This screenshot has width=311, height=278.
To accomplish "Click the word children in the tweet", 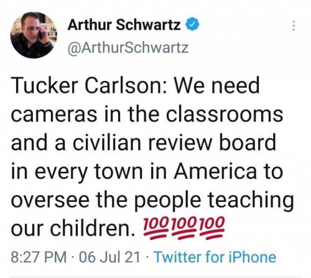I will click(x=92, y=228).
